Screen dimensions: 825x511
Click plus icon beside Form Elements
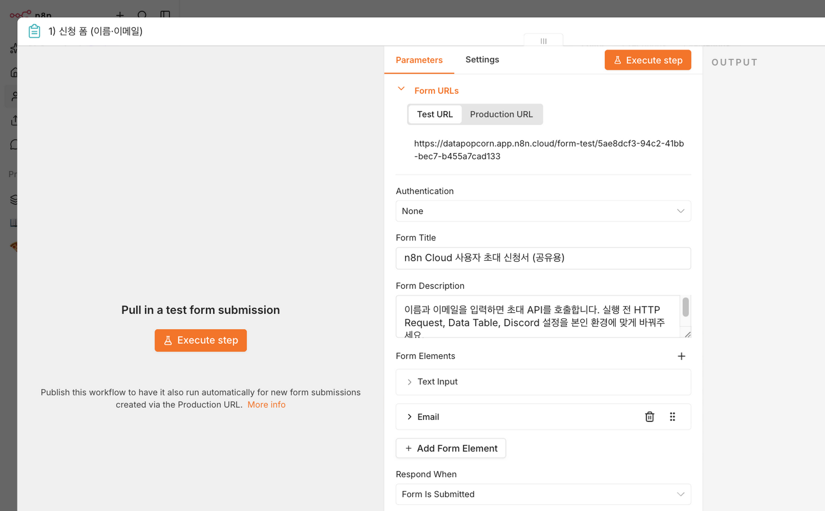tap(681, 356)
